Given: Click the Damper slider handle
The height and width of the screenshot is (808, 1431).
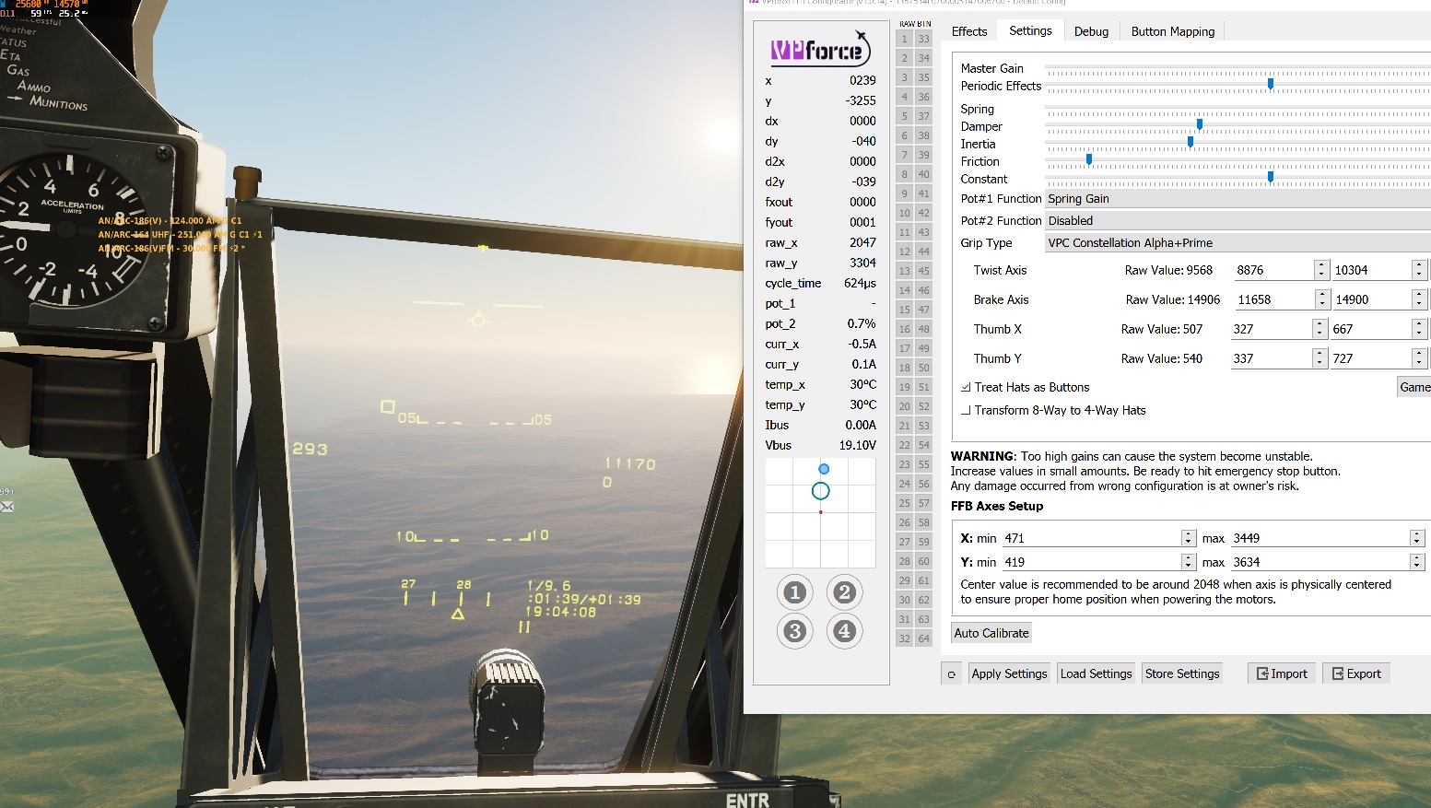Looking at the screenshot, I should click(x=1200, y=124).
